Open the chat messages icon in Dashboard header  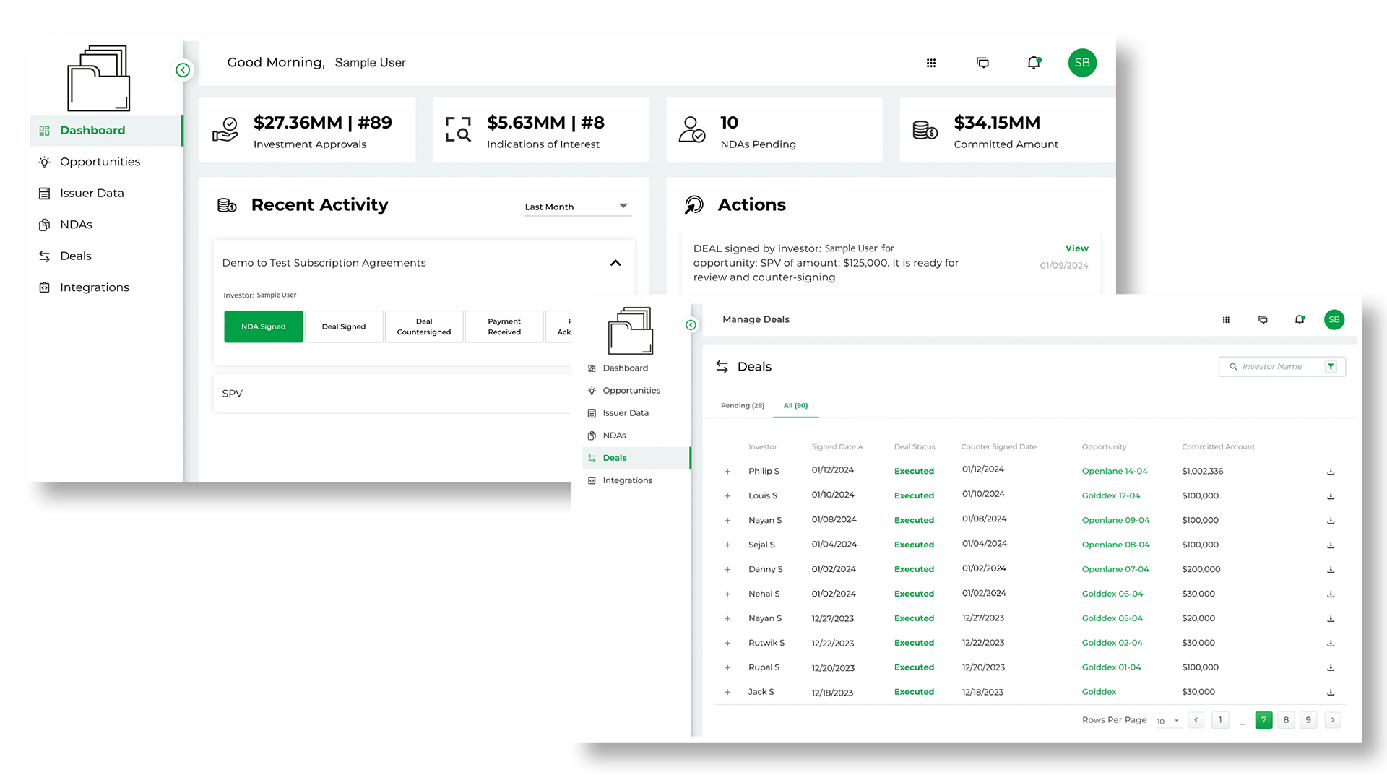point(982,63)
